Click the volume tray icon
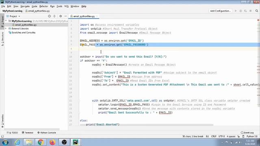The width and height of the screenshot is (260, 146). click(x=240, y=142)
